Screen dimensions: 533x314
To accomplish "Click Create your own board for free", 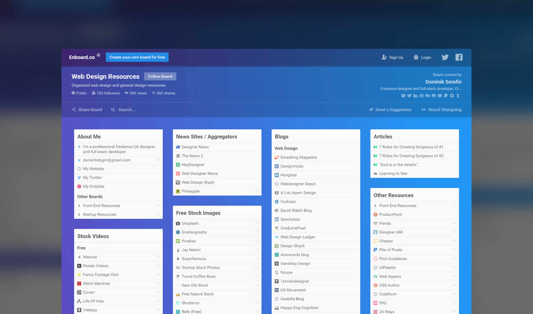I will click(137, 57).
